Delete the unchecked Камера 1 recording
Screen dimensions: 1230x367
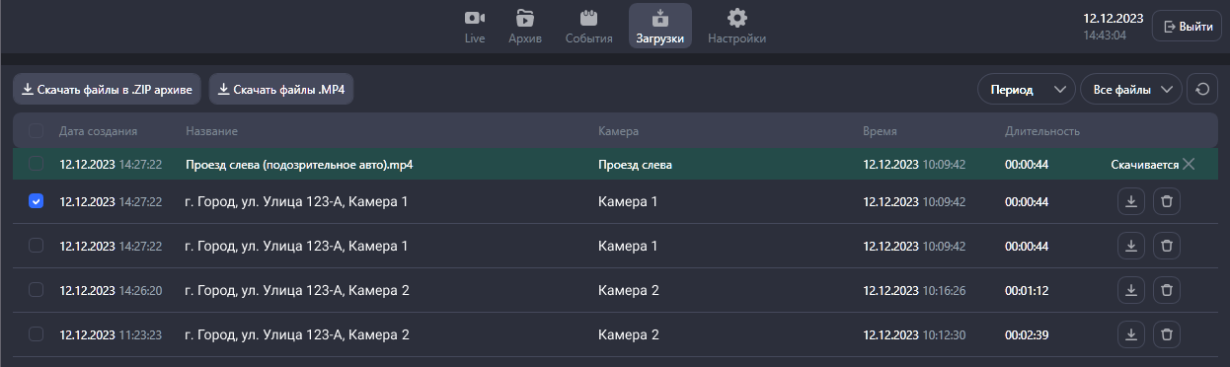pos(1167,246)
